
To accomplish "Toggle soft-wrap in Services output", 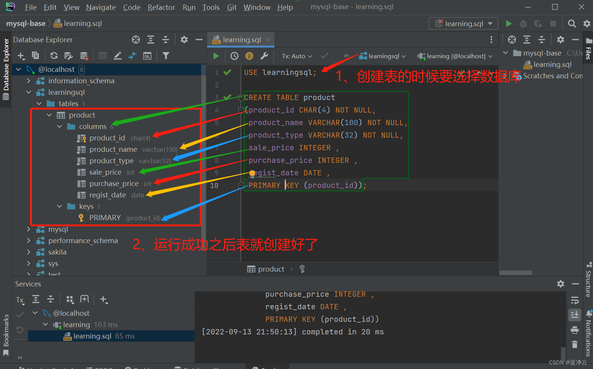I will point(575,301).
